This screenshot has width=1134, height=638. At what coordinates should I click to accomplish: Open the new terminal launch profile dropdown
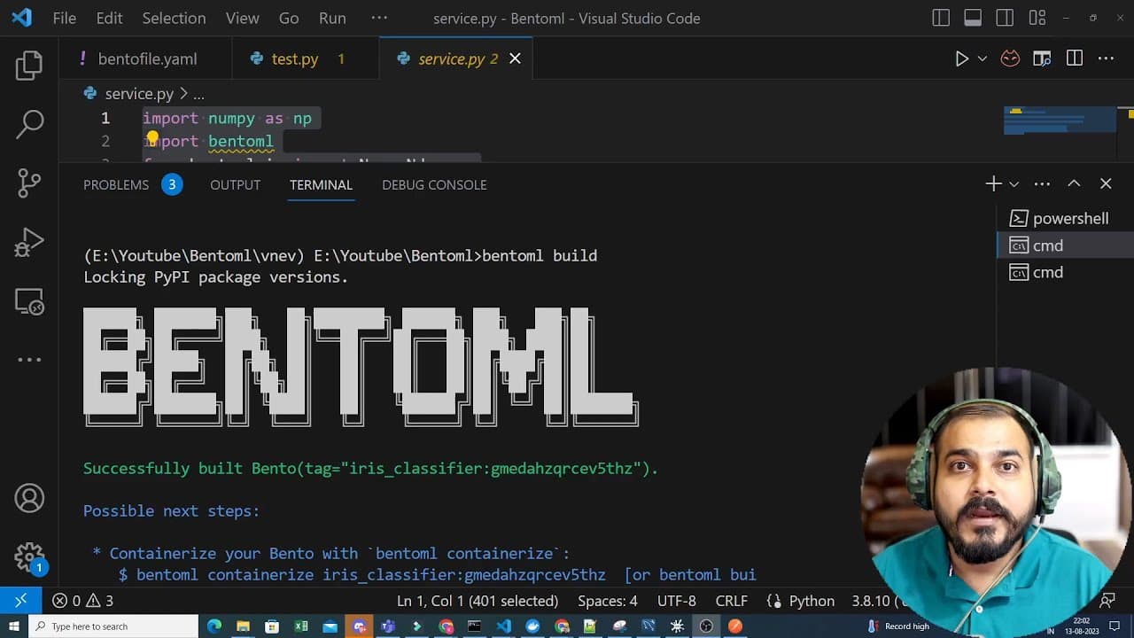1014,183
